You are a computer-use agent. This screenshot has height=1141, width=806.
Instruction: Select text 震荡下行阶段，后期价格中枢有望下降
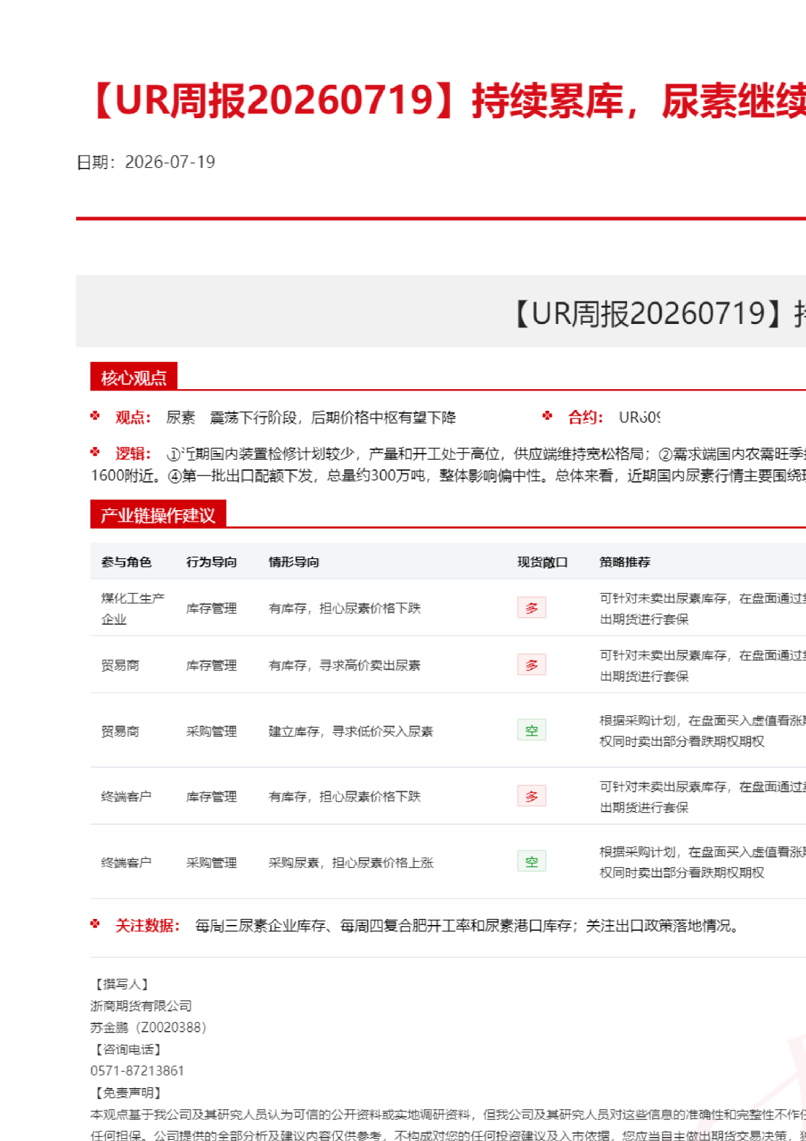pos(332,417)
